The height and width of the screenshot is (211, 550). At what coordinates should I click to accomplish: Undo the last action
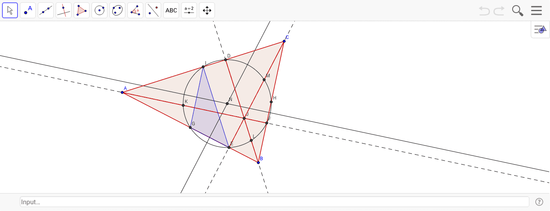484,11
